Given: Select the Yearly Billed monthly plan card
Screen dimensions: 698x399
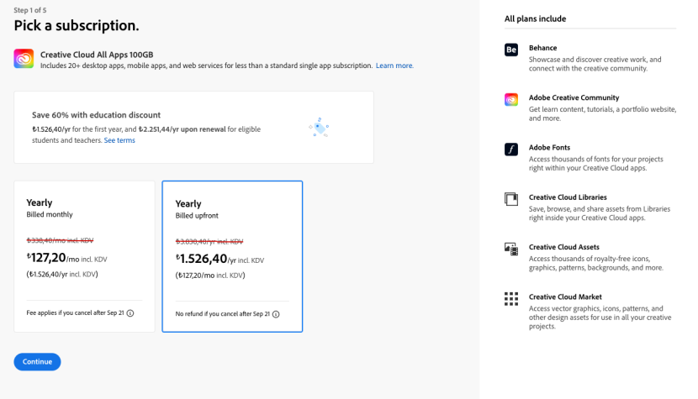Looking at the screenshot, I should [x=85, y=256].
